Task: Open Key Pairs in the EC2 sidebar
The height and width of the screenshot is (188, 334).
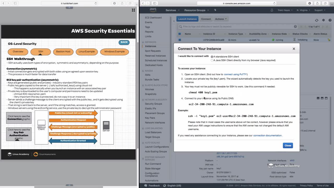Action: [x=150, y=118]
